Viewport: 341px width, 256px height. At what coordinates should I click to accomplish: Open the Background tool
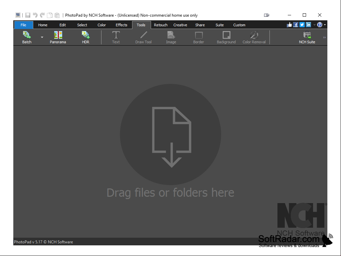pos(227,37)
